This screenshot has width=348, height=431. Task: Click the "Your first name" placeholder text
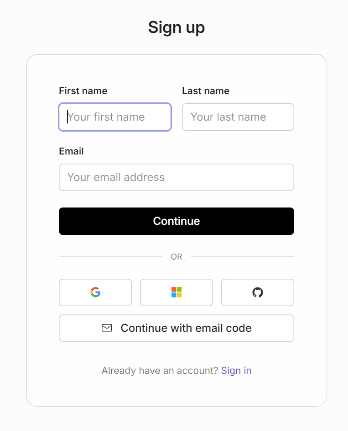click(107, 117)
